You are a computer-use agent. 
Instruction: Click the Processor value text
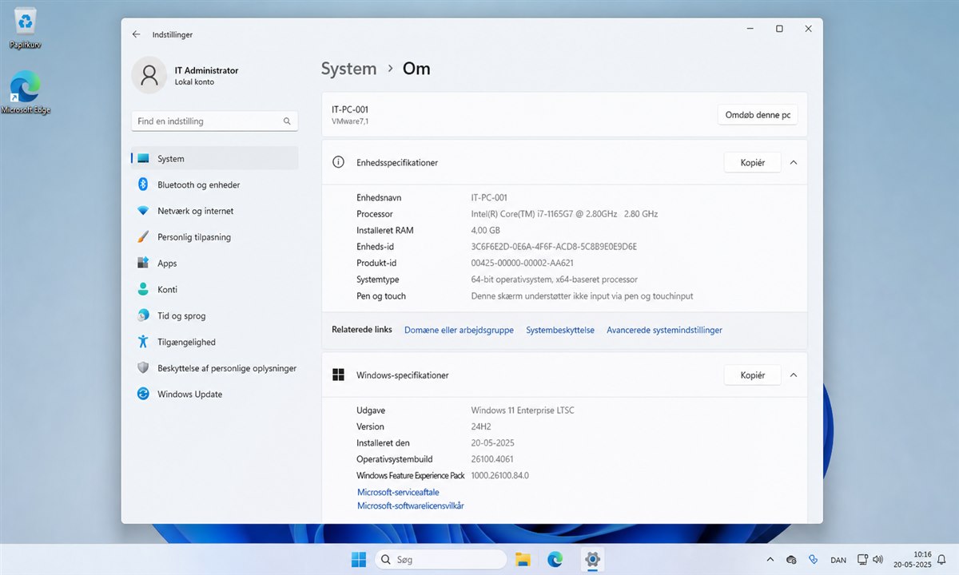click(x=564, y=214)
